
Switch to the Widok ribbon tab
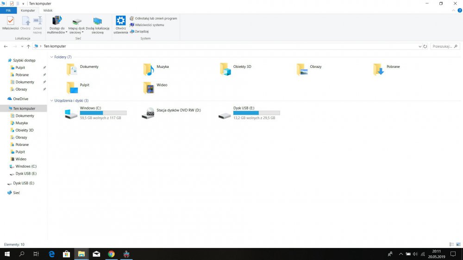coord(48,10)
